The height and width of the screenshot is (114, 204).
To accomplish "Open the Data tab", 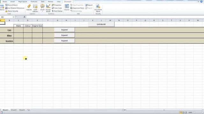I will [x=43, y=2].
